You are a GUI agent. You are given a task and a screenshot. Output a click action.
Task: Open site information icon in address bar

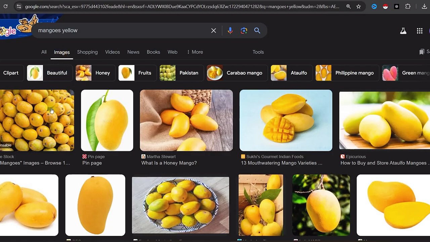[x=19, y=6]
